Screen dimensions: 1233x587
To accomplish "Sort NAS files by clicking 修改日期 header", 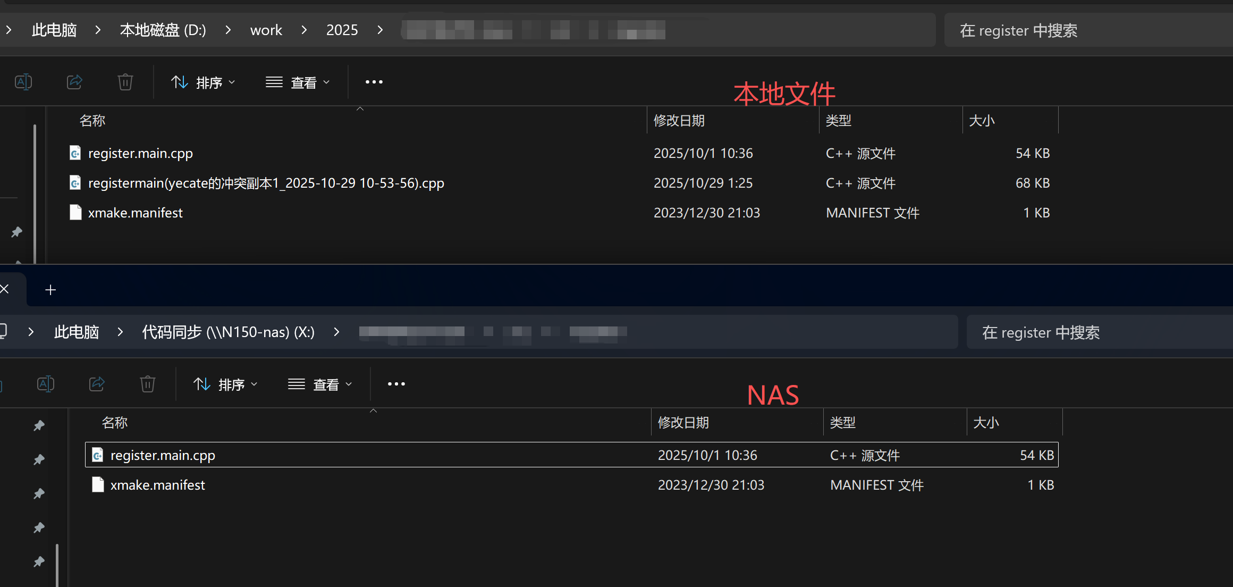I will point(683,422).
